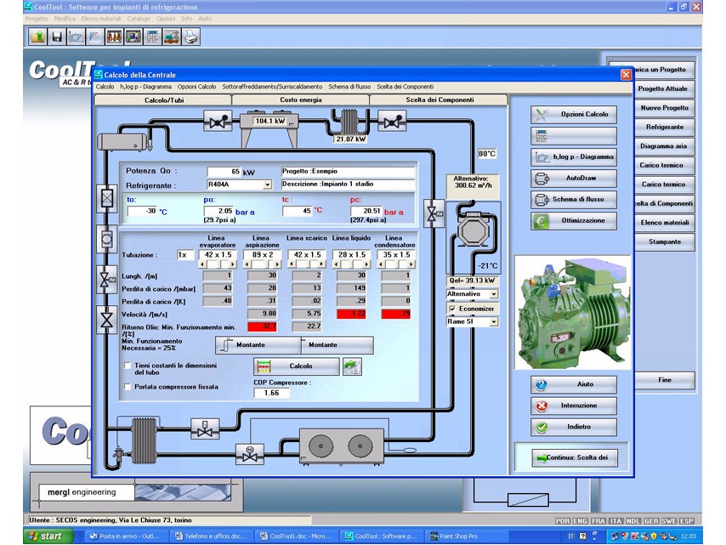Open the Opzioni Calcolo menu
The width and height of the screenshot is (726, 545).
[x=196, y=87]
